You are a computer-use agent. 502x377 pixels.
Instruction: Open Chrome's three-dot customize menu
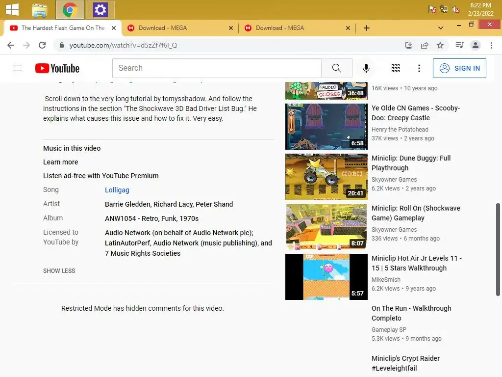[491, 45]
